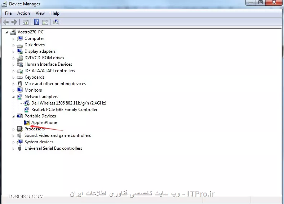
Task: Click the Disk drives category icon
Action: pyautogui.click(x=19, y=45)
